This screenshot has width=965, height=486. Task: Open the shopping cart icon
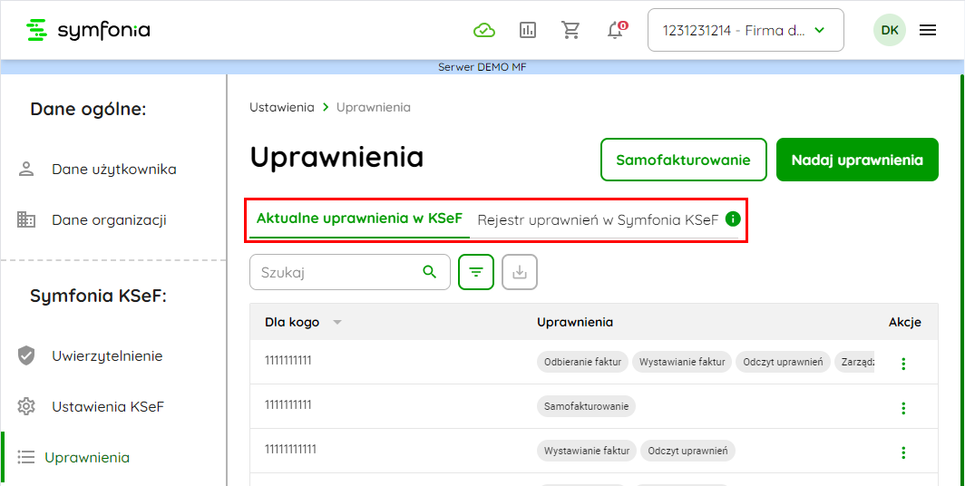coord(570,30)
